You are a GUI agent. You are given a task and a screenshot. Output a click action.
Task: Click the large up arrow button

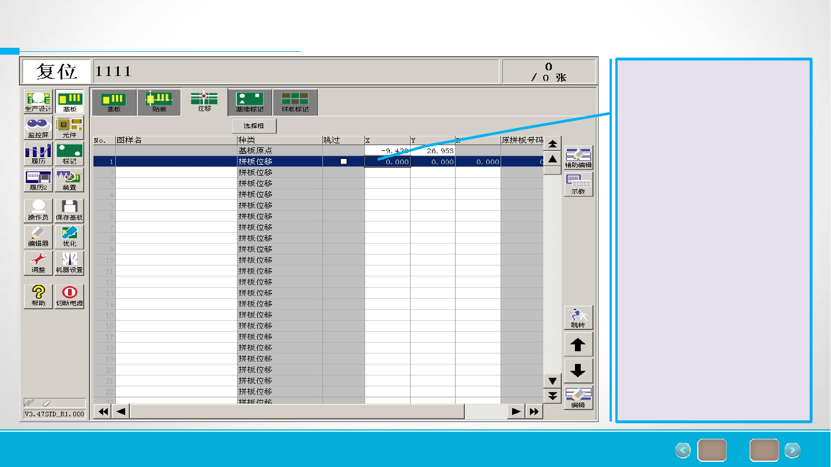578,345
